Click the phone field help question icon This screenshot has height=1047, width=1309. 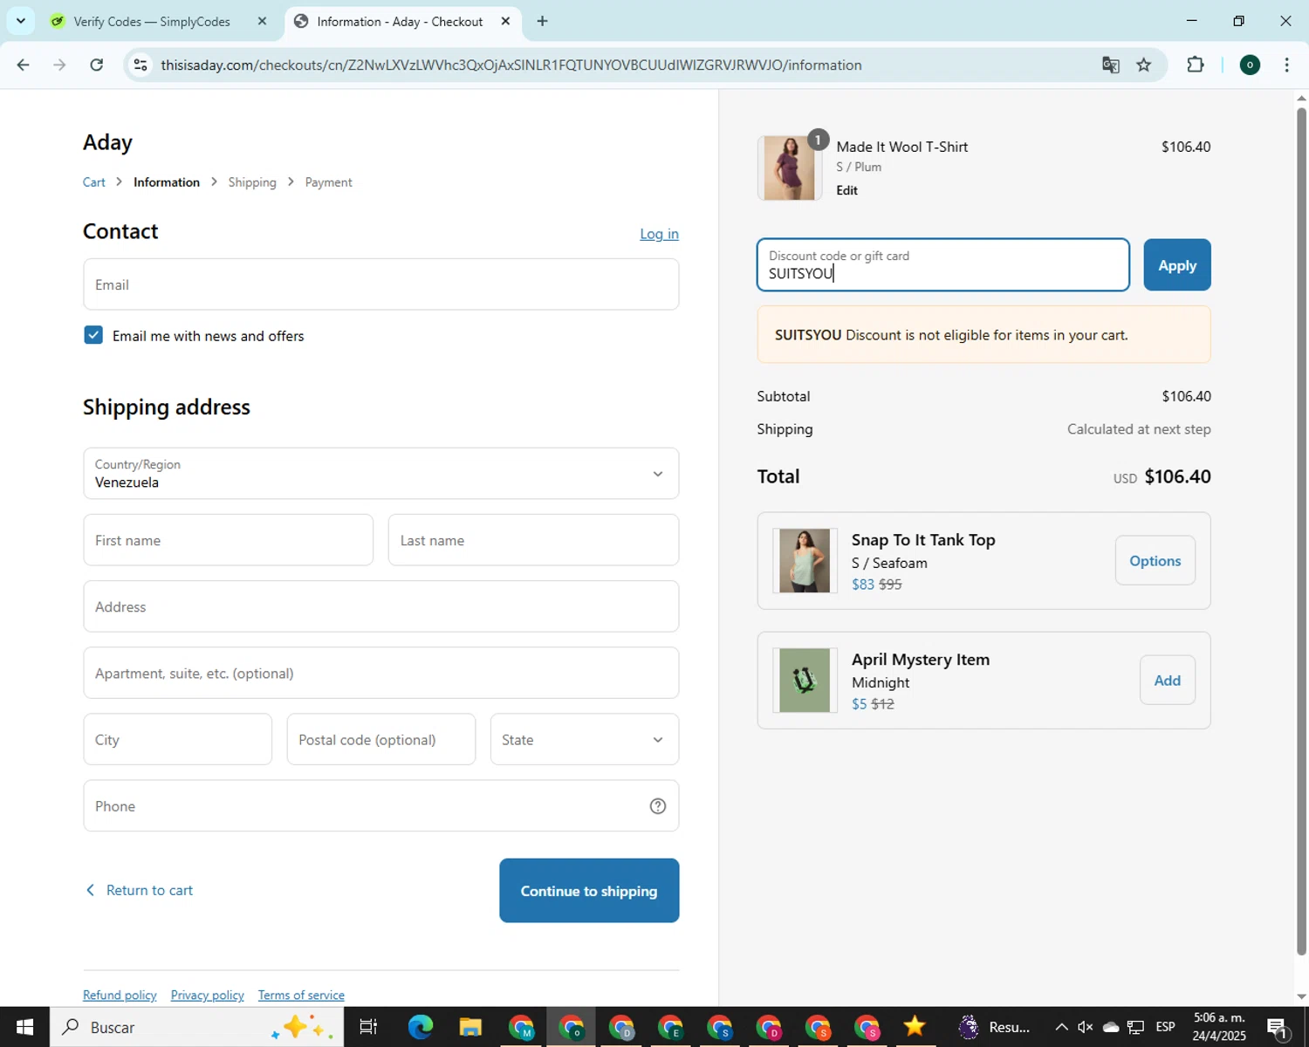click(x=658, y=806)
